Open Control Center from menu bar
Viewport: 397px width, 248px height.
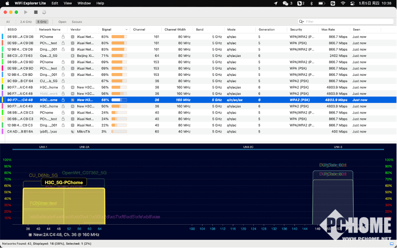(352, 3)
